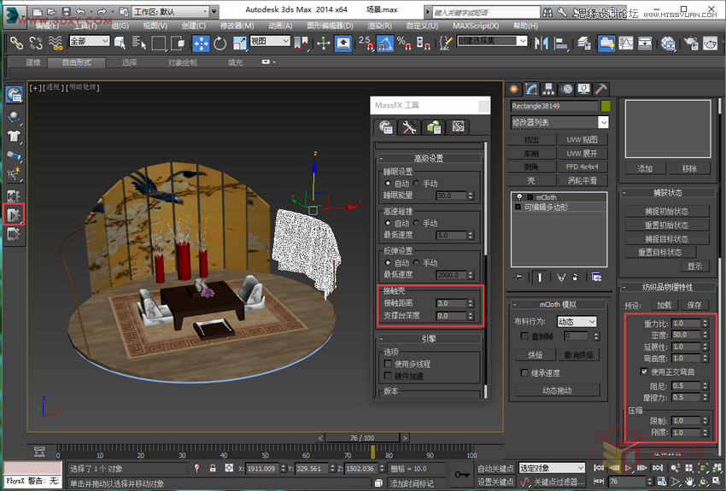The image size is (726, 491).
Task: Click 捕捉初始状态 button
Action: pos(667,211)
